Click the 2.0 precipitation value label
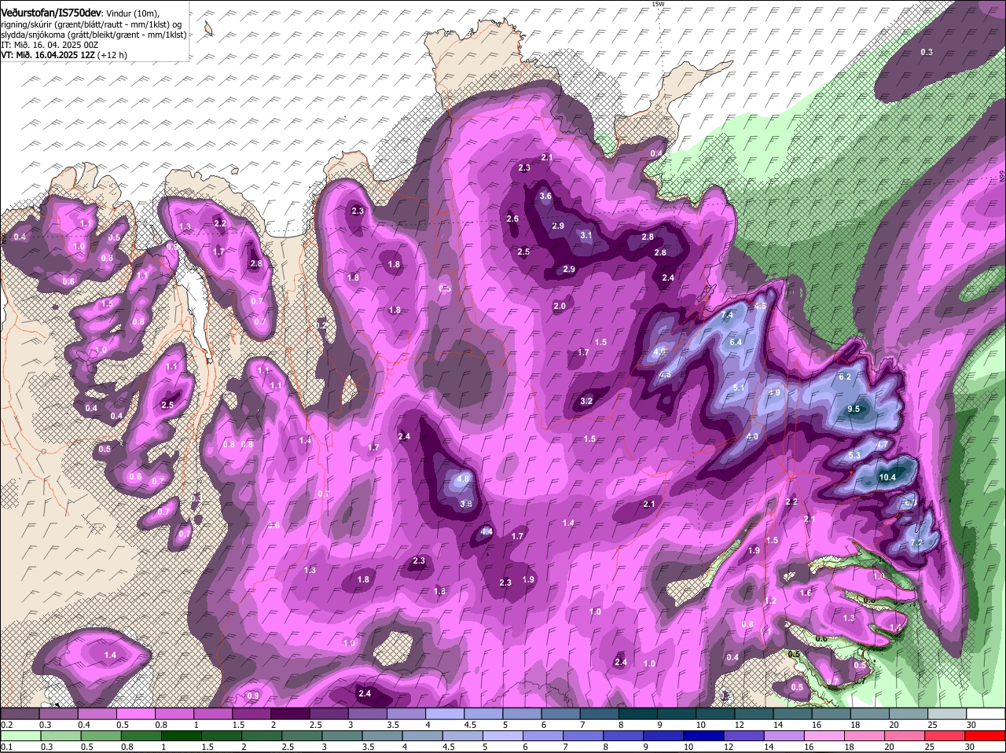1006x753 pixels. click(x=560, y=306)
